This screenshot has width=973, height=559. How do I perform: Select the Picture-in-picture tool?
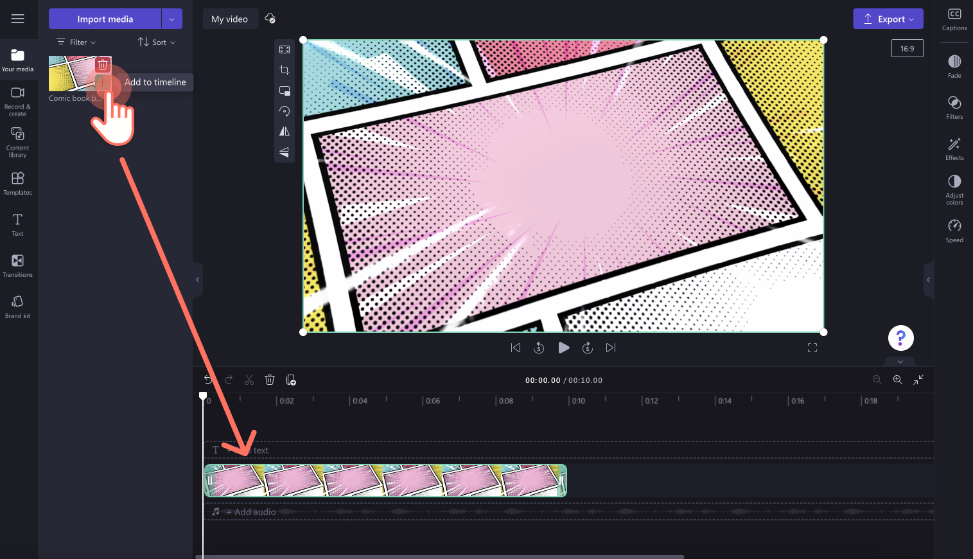click(285, 91)
